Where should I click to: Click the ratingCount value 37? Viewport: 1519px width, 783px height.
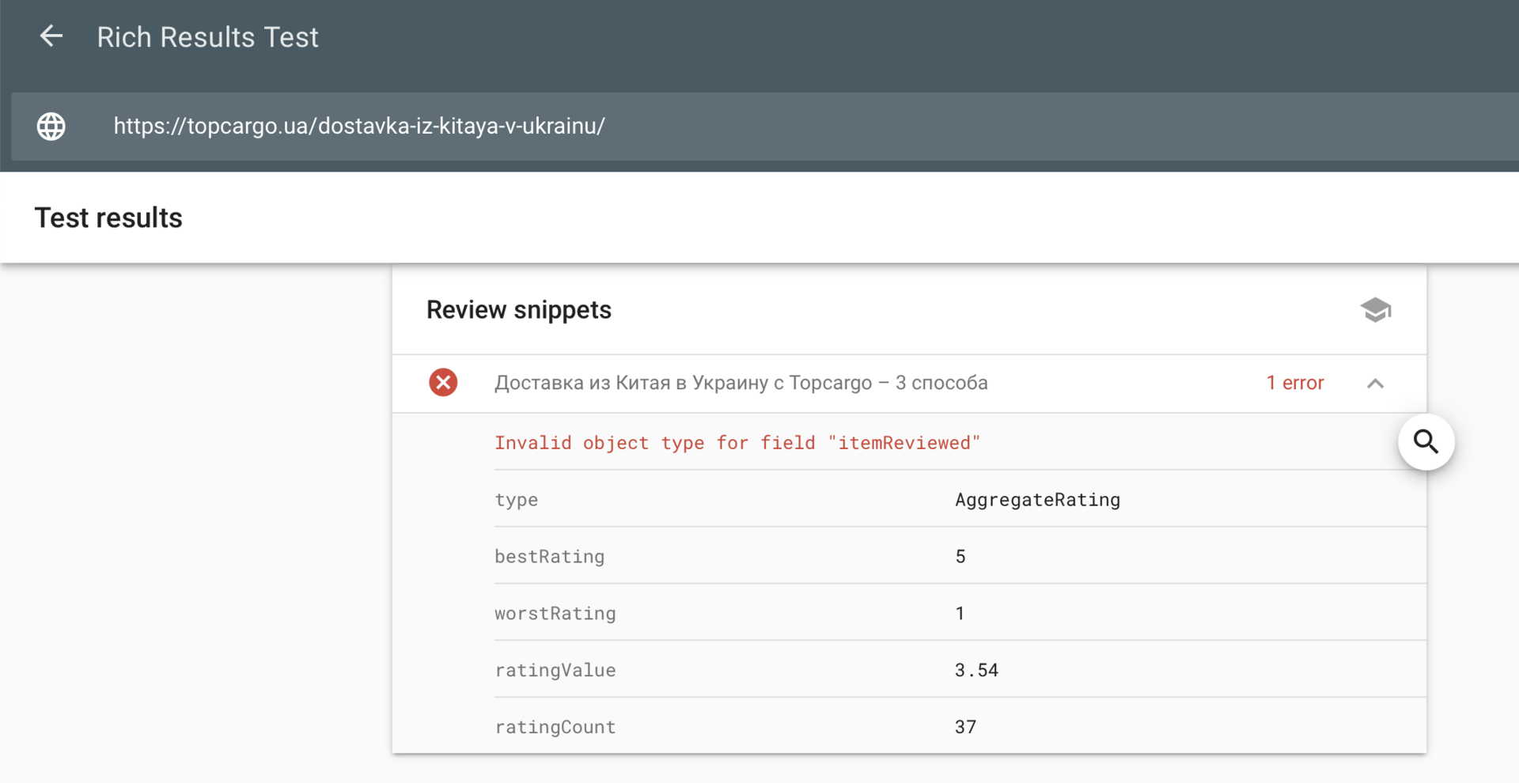965,728
